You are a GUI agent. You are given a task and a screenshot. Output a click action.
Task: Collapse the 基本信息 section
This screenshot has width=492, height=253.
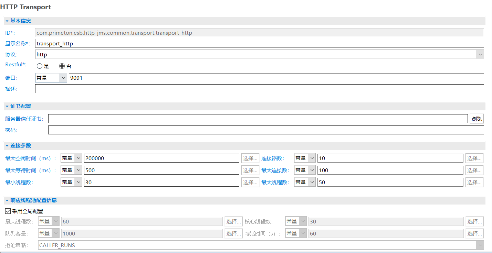(7, 21)
